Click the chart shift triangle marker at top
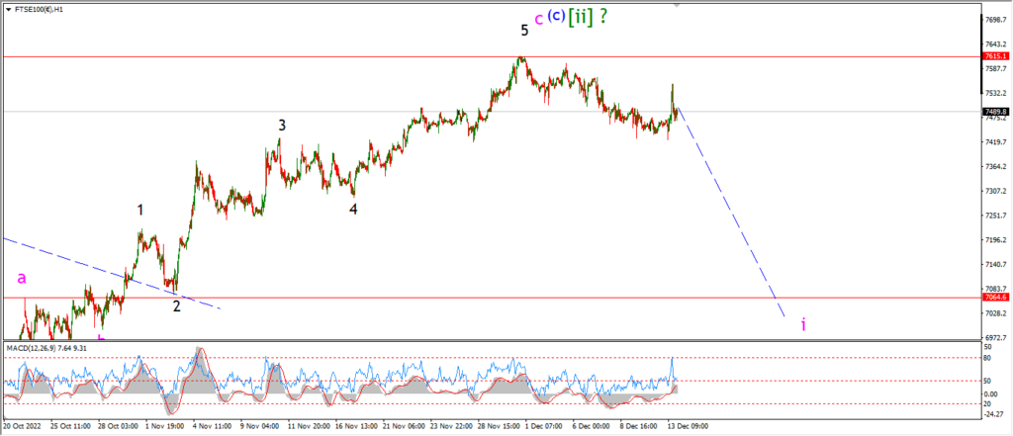 pyautogui.click(x=676, y=4)
